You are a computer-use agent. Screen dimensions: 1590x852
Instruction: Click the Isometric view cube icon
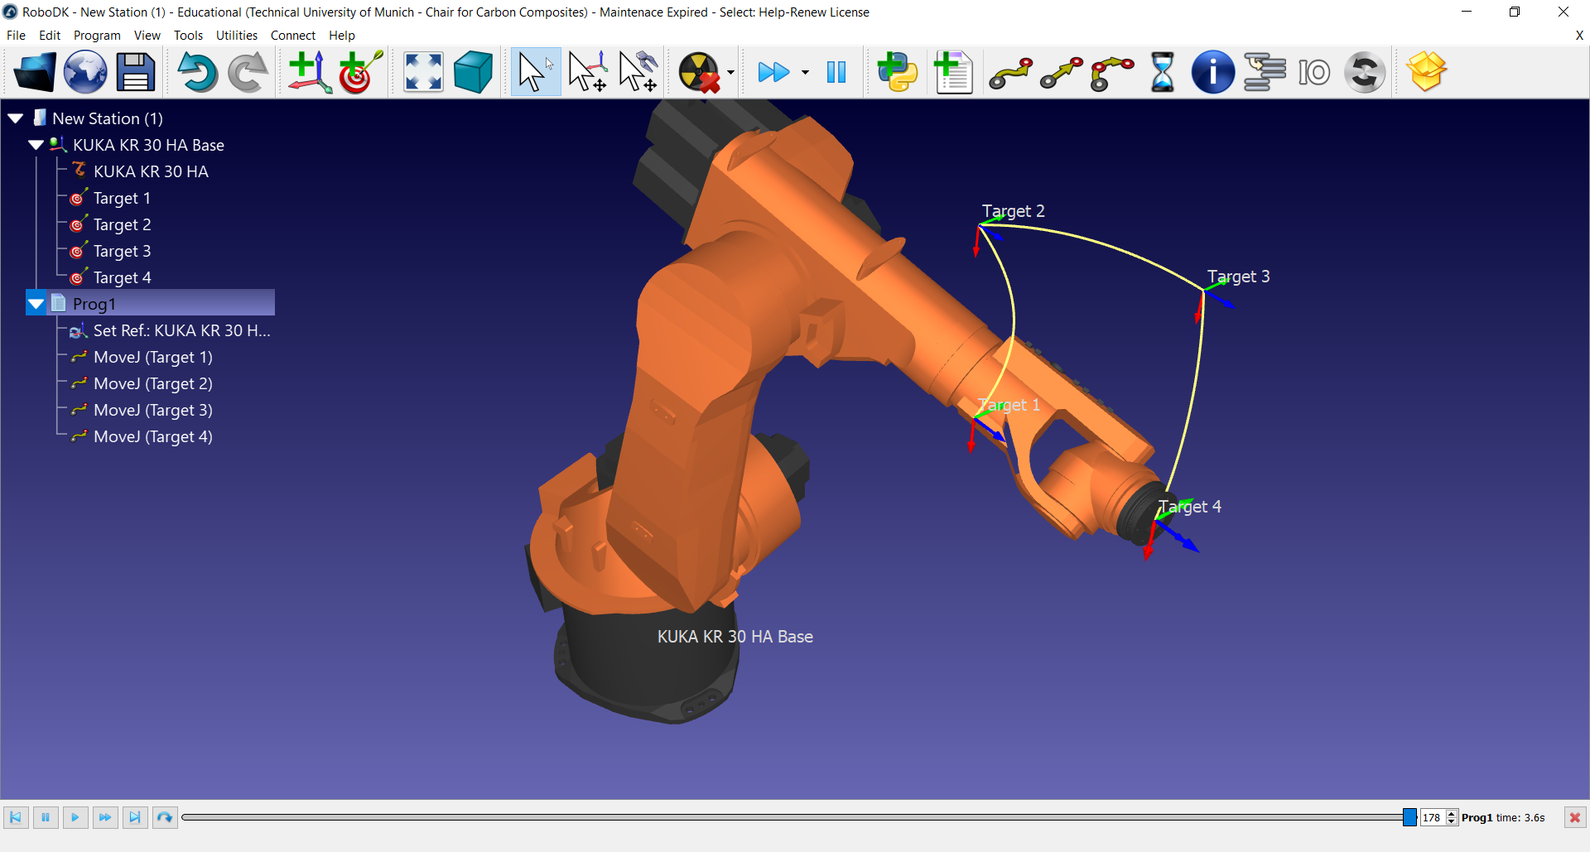pyautogui.click(x=473, y=72)
